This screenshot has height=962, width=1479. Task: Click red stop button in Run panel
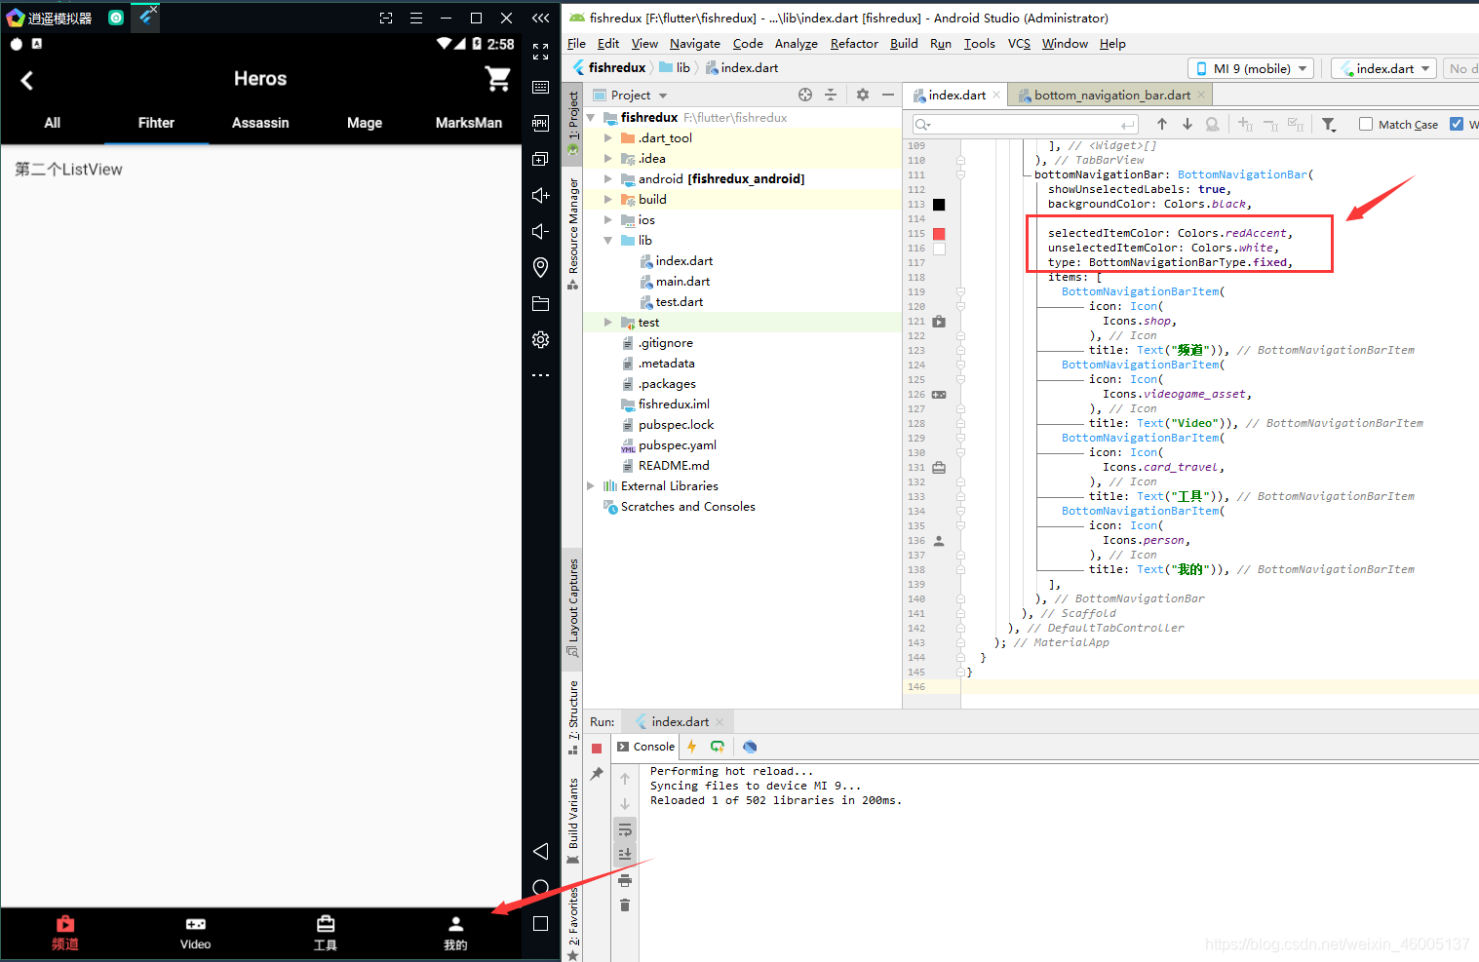coord(597,749)
